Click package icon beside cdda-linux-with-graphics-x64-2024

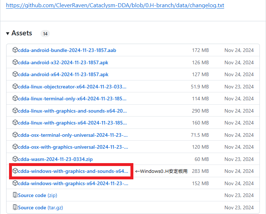15,122
